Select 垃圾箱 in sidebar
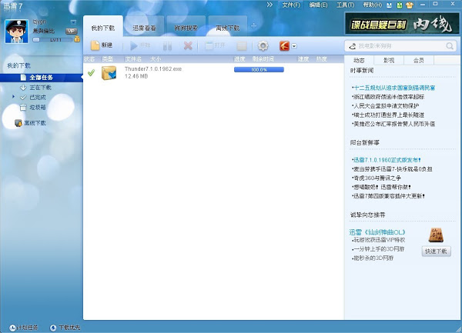Image resolution: width=462 pixels, height=333 pixels. pos(38,108)
